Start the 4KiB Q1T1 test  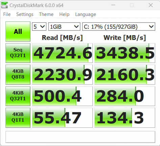tap(18, 118)
